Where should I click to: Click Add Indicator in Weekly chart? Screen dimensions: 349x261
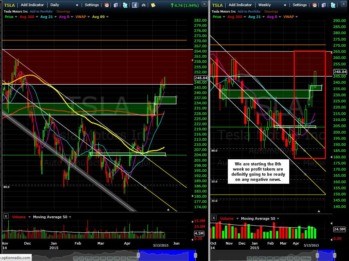(x=240, y=5)
